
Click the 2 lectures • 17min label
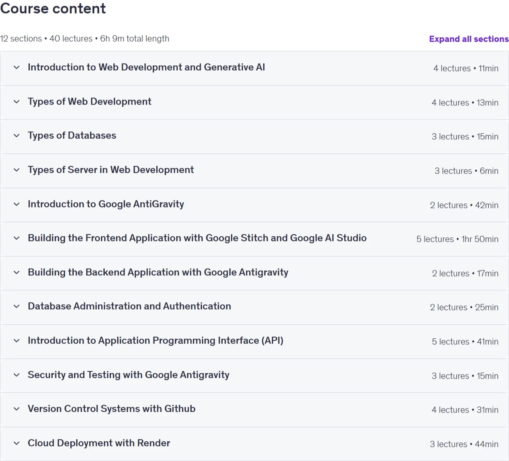(465, 273)
